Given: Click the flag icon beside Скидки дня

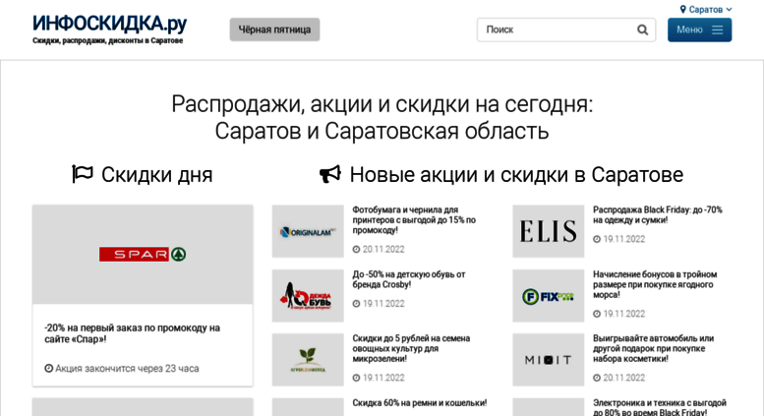Looking at the screenshot, I should coord(83,174).
